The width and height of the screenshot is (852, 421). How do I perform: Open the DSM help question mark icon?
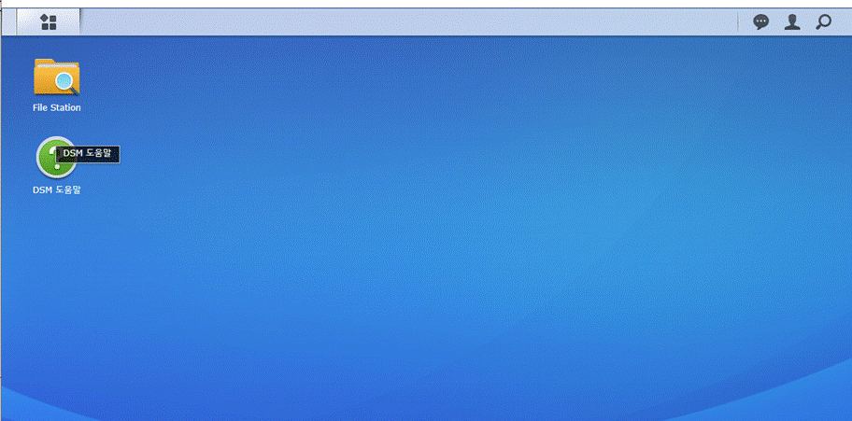coord(56,157)
